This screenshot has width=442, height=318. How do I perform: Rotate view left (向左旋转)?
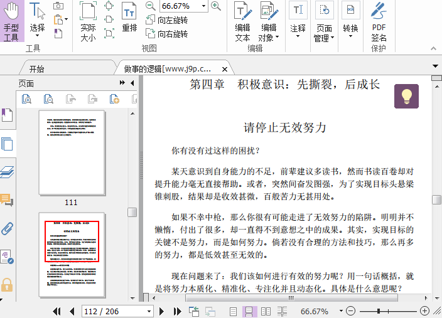pyautogui.click(x=166, y=20)
